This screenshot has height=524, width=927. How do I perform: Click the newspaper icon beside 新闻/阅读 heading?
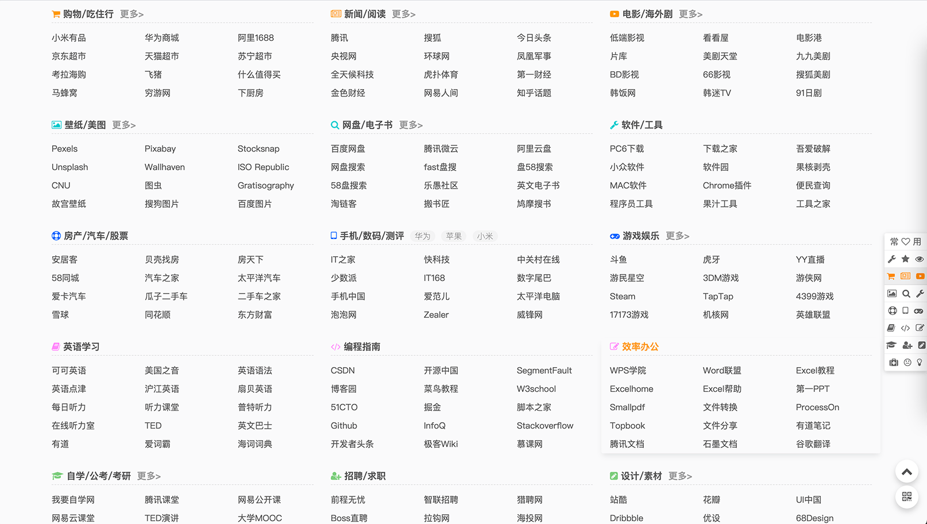click(336, 14)
